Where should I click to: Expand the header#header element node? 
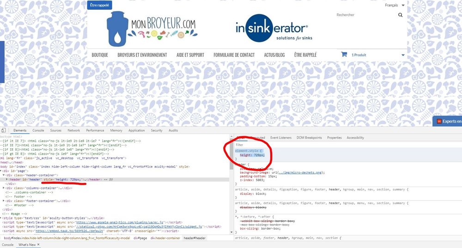(7, 179)
